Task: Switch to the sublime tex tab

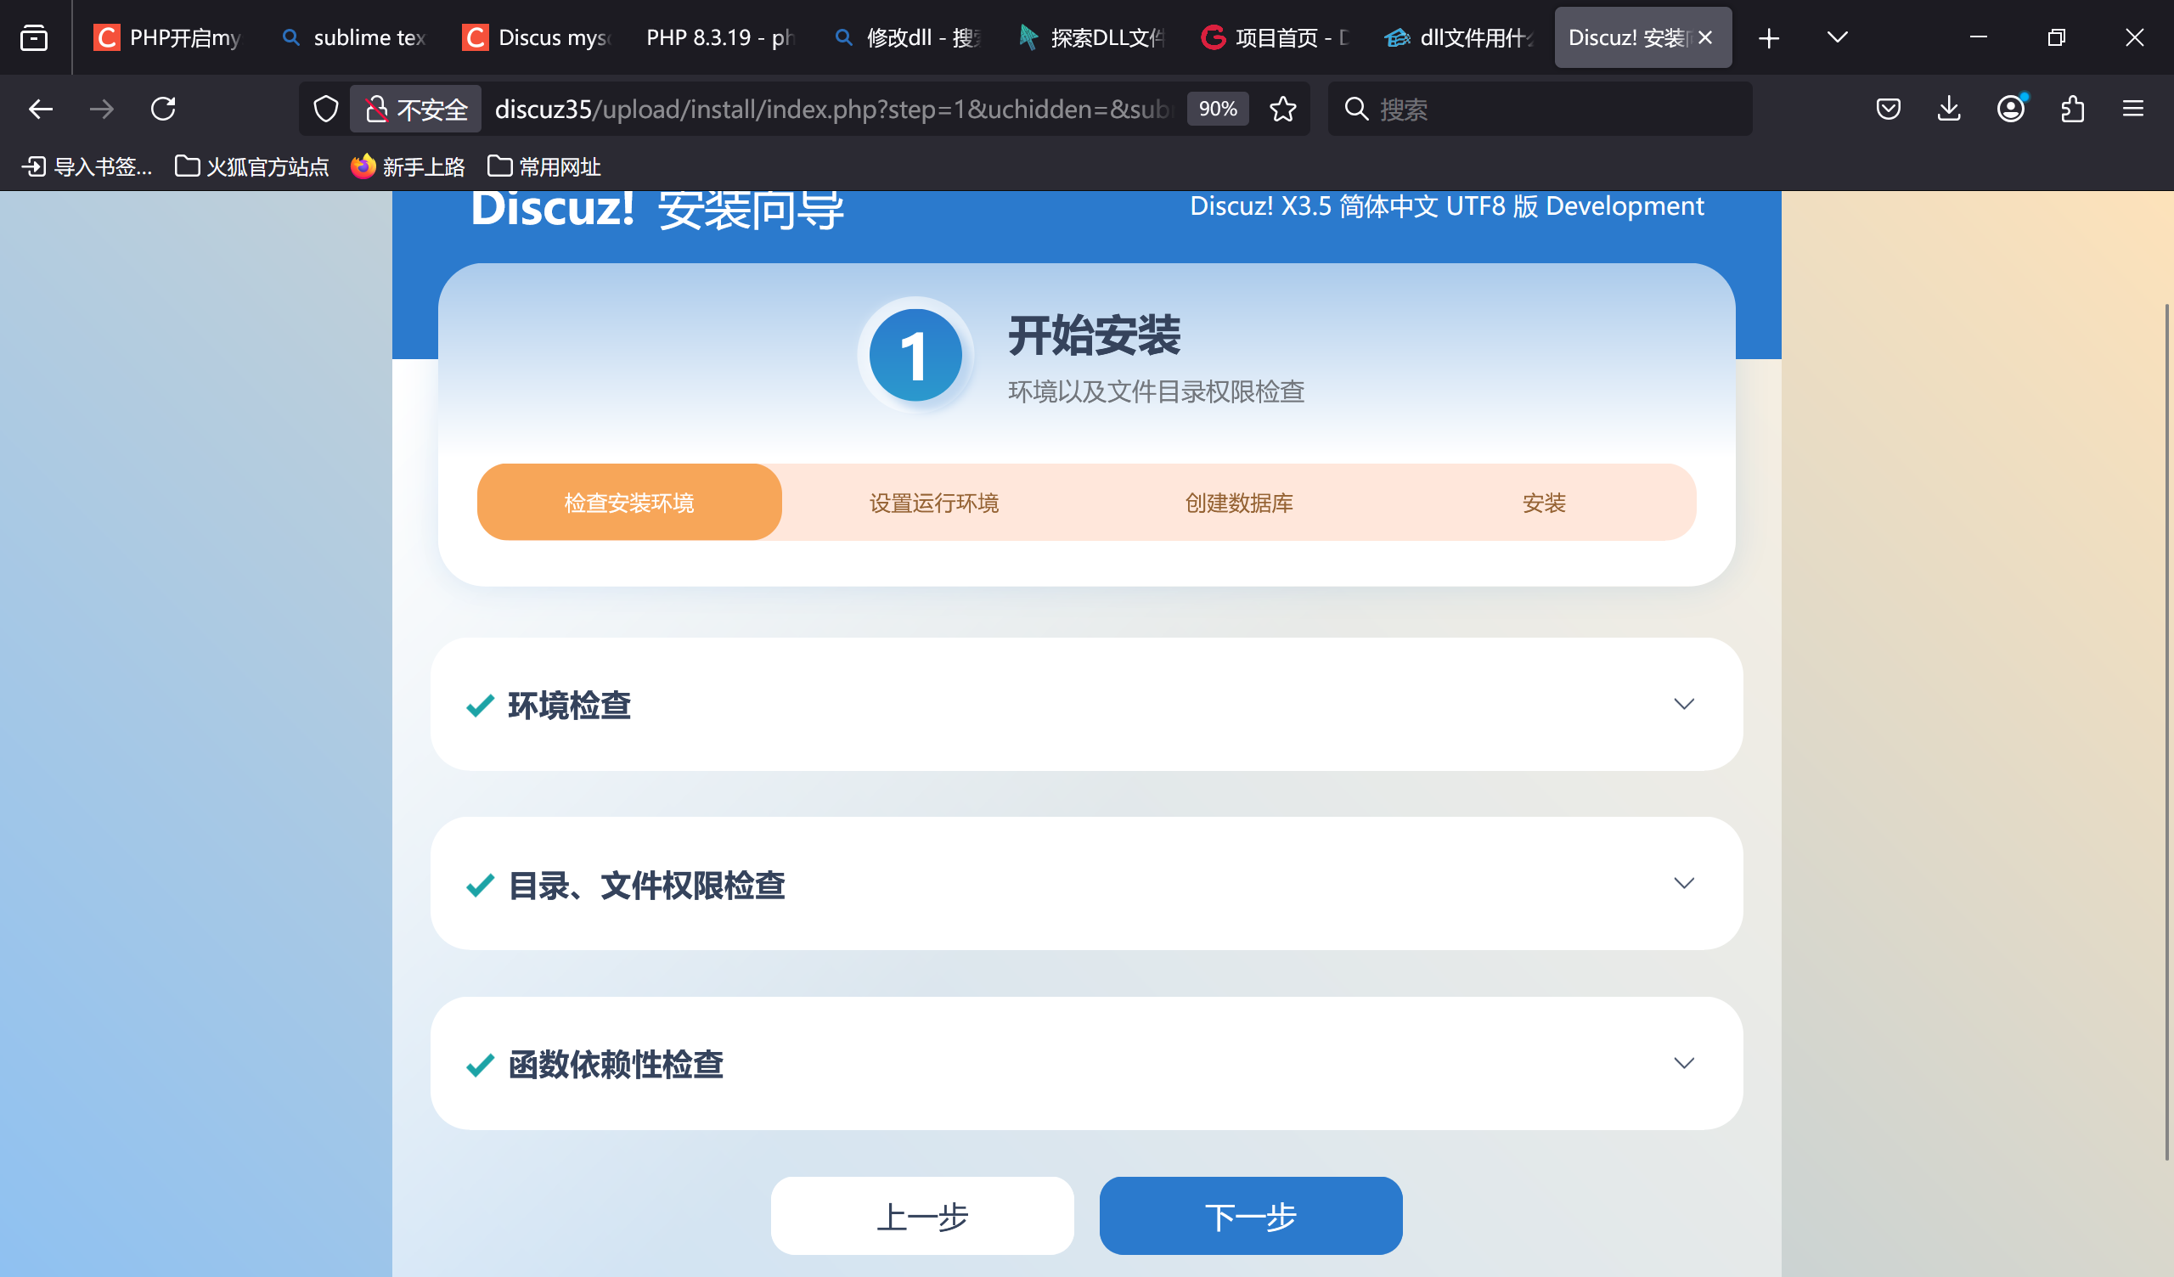Action: coord(355,37)
